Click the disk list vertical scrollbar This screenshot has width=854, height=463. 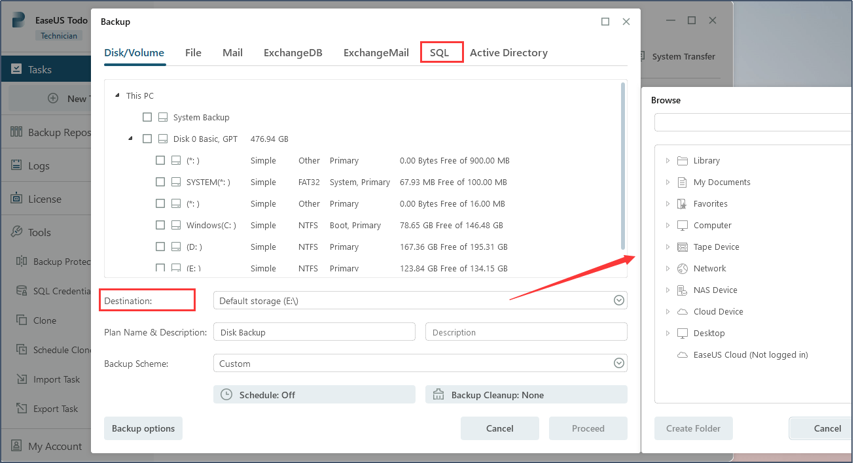[x=623, y=163]
